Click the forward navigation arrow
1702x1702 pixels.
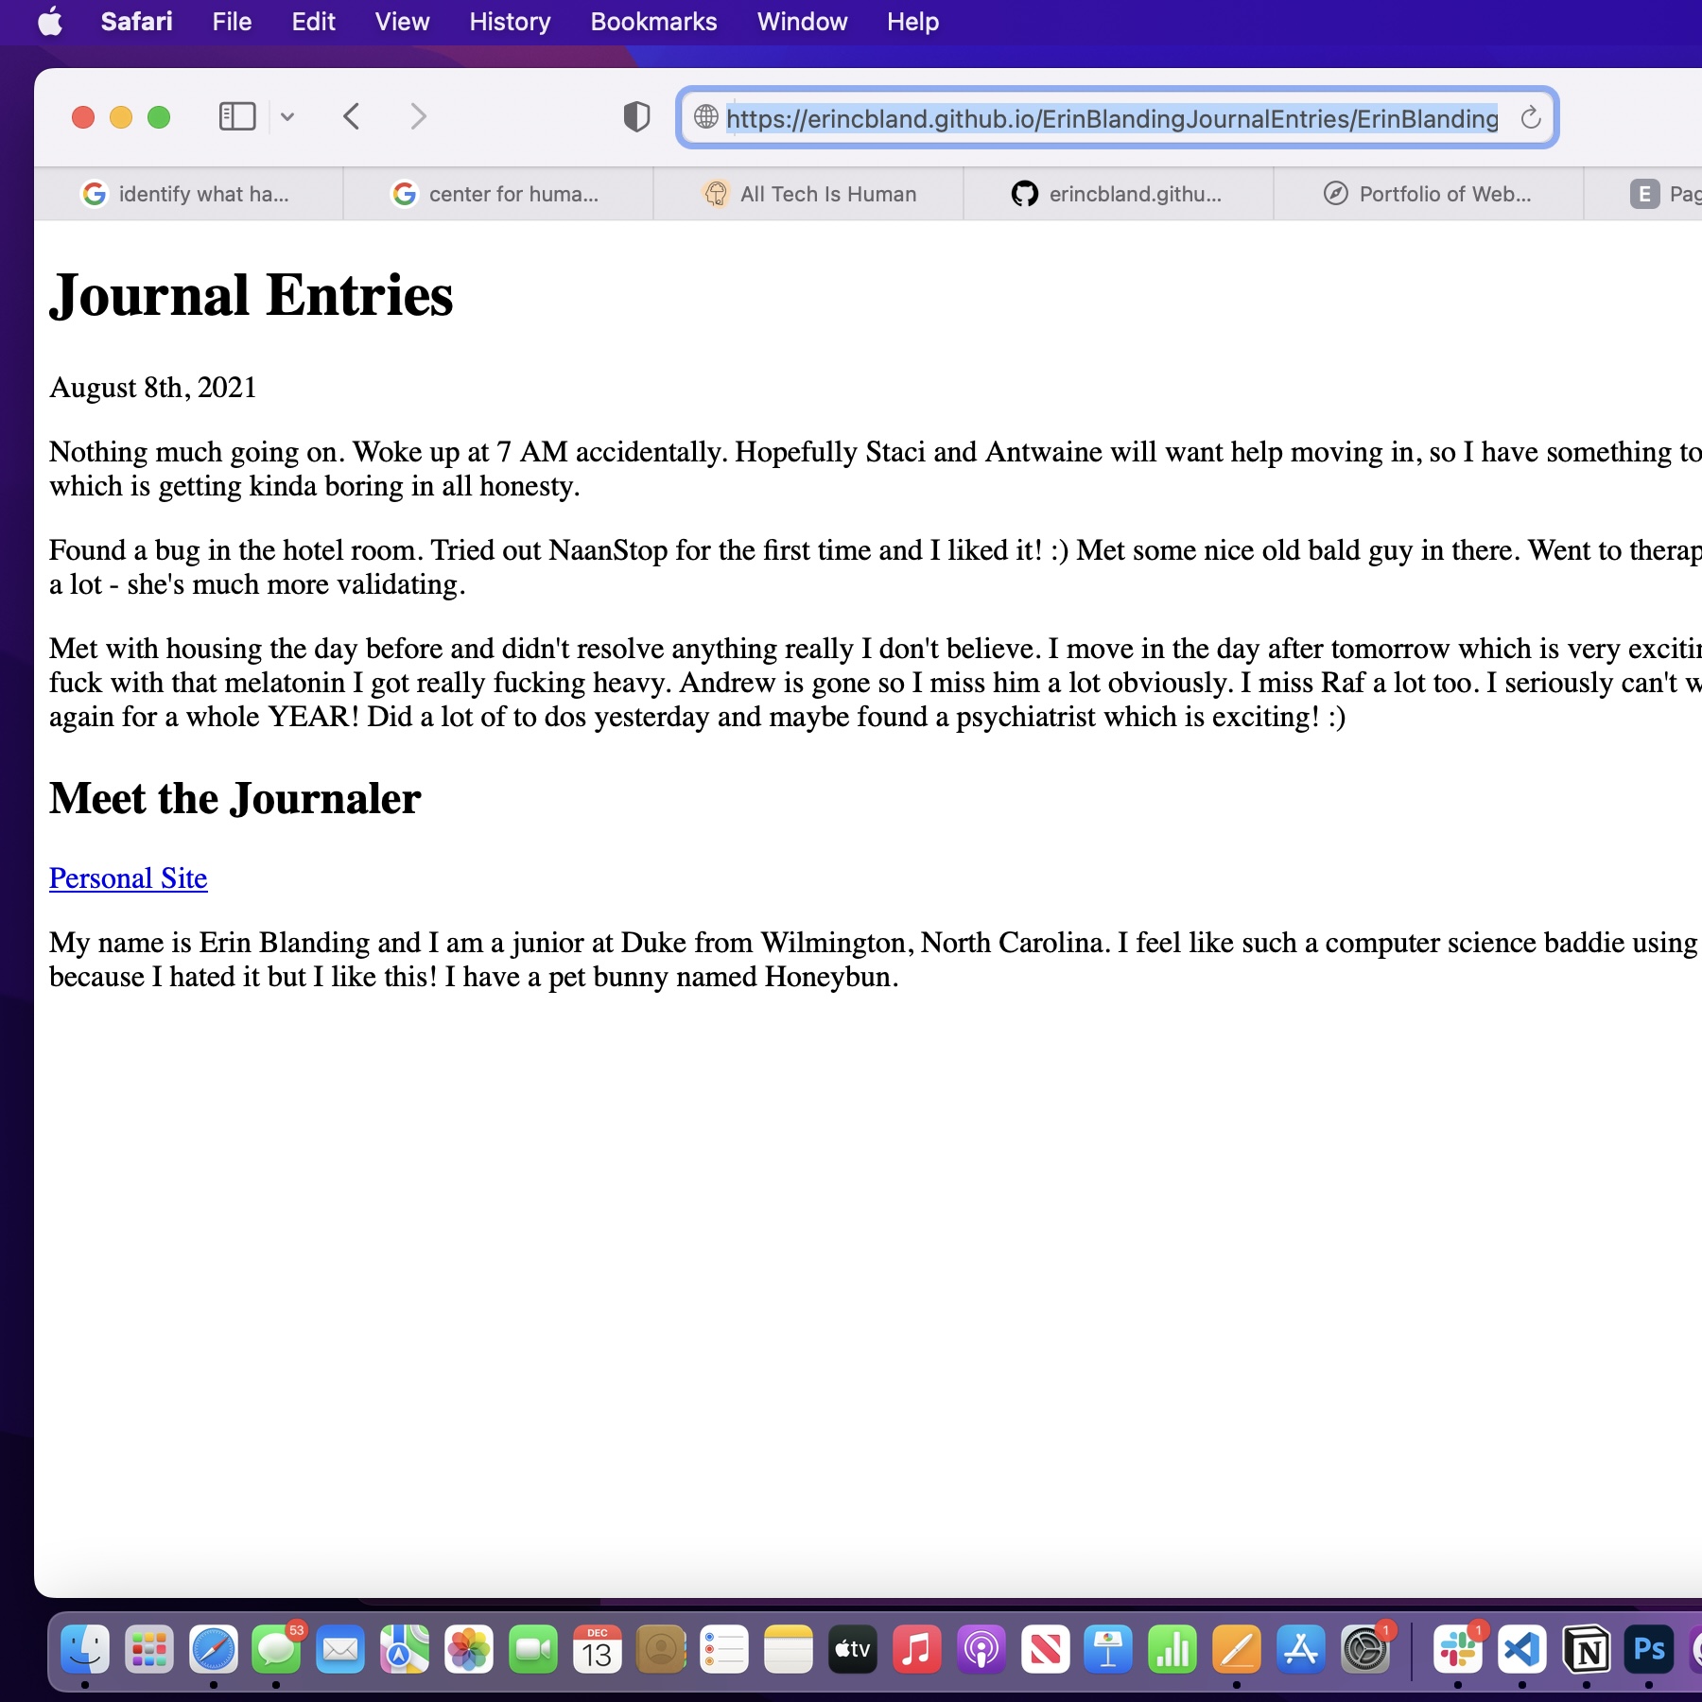[x=418, y=117]
